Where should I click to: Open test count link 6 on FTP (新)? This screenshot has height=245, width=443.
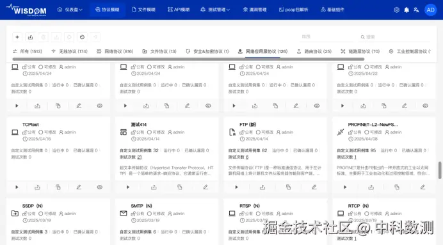pyautogui.click(x=247, y=157)
